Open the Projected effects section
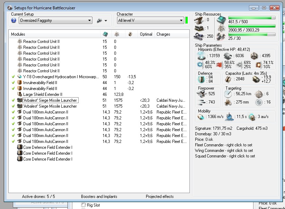Image resolution: width=285 pixels, height=209 pixels. (160, 197)
